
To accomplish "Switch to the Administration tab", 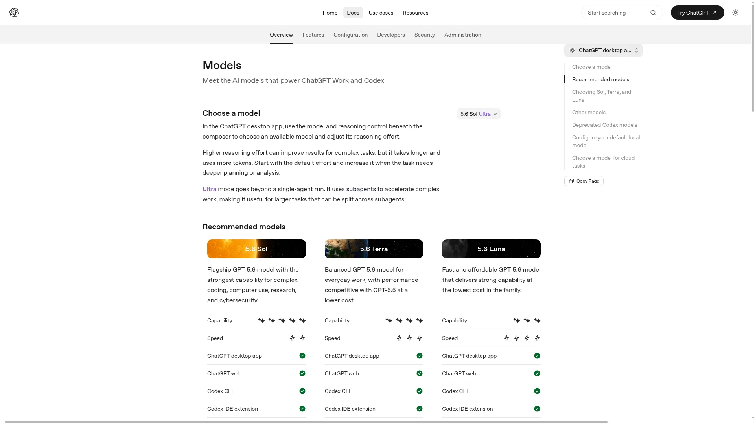I will [x=463, y=35].
